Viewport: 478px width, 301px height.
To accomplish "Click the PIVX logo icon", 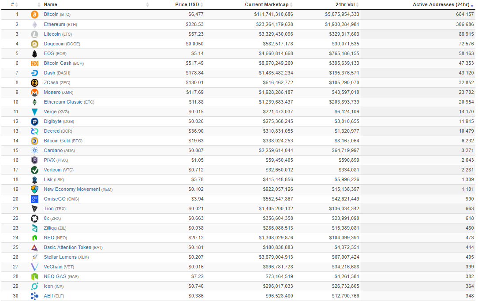I will [34, 160].
